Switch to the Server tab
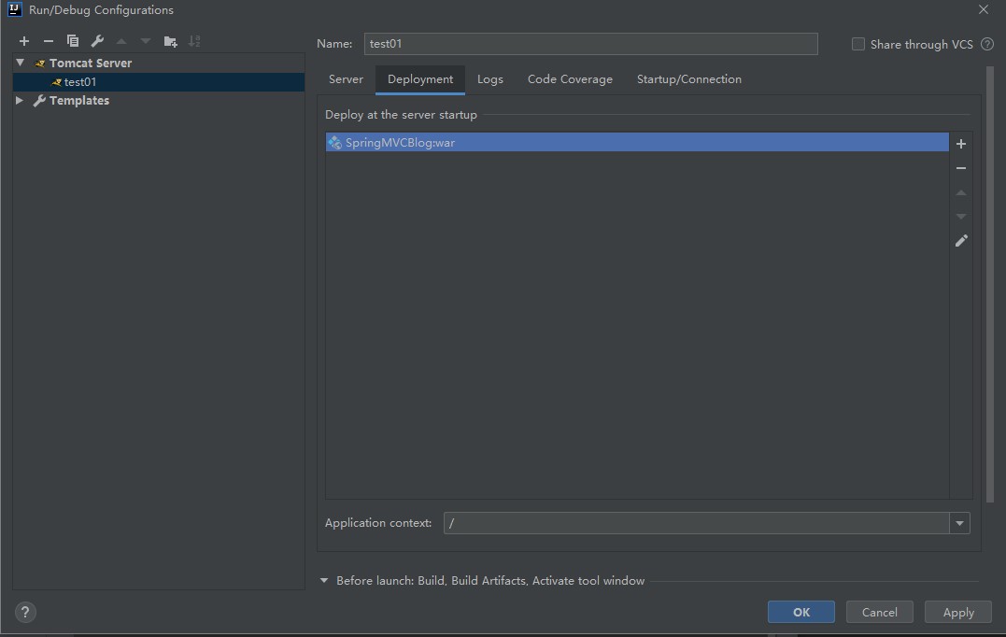1006x637 pixels. pyautogui.click(x=346, y=79)
